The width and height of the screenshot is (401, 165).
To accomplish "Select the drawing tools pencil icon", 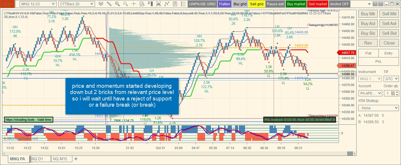I will [x=109, y=4].
